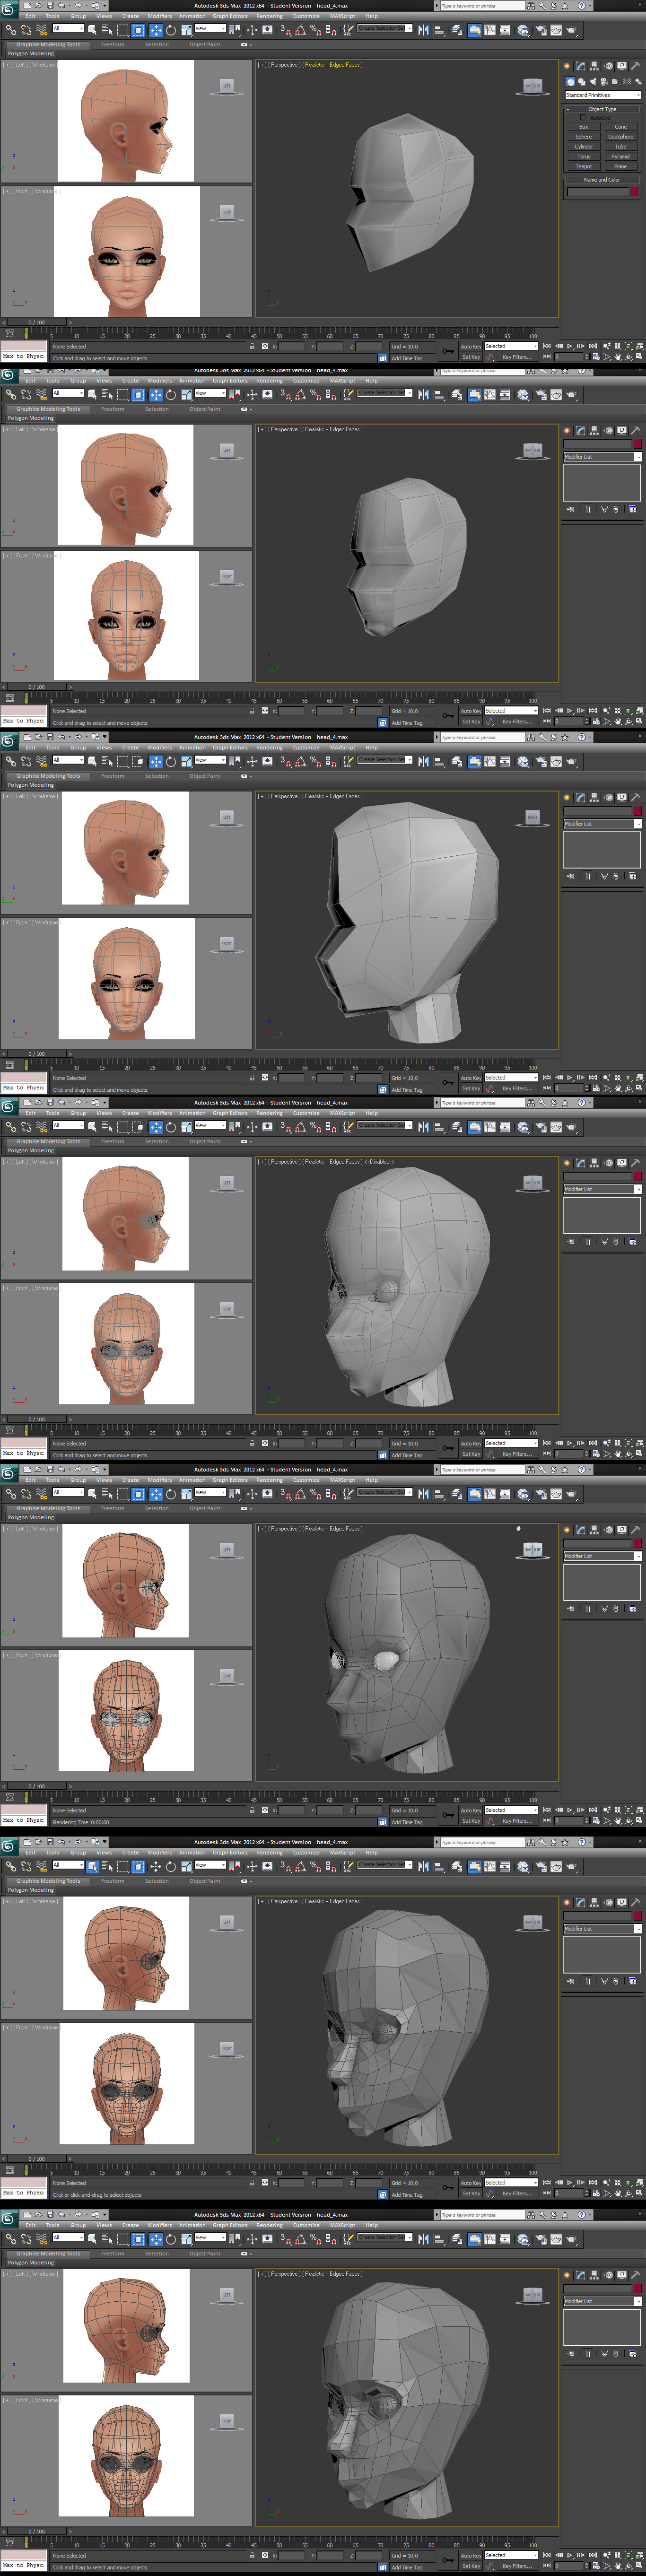Open Curve Editor in topmost screenshot toolbar
The image size is (646, 2576).
click(x=490, y=30)
